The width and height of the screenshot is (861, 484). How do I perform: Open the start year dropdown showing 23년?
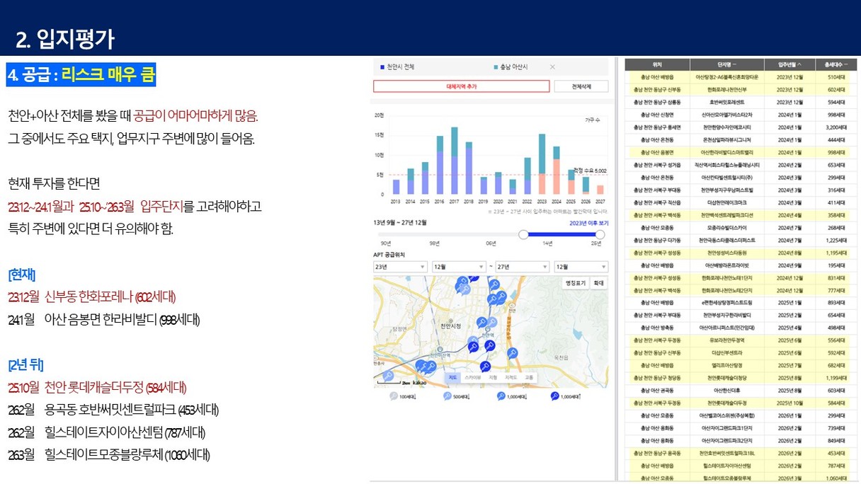[400, 267]
